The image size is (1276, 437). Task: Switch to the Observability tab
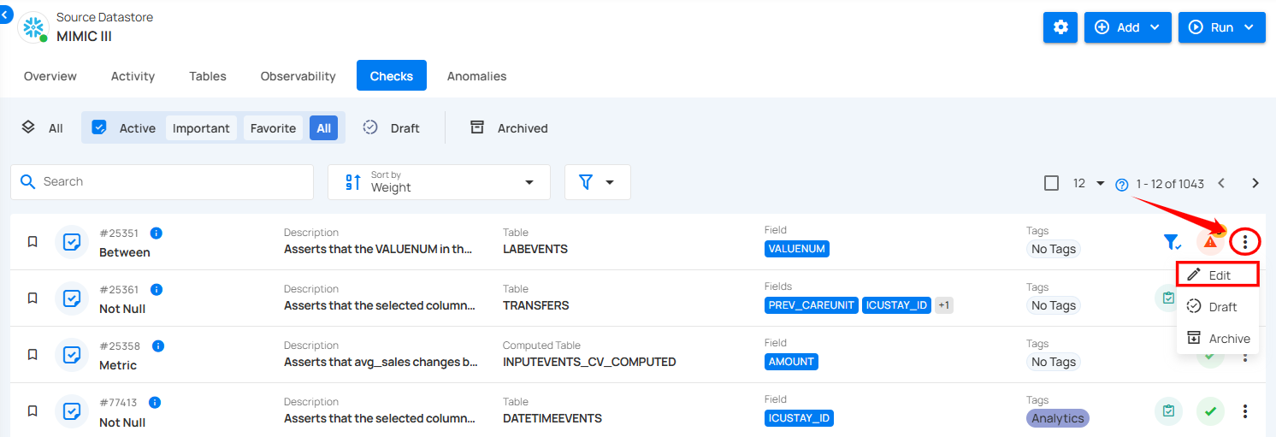(x=298, y=76)
